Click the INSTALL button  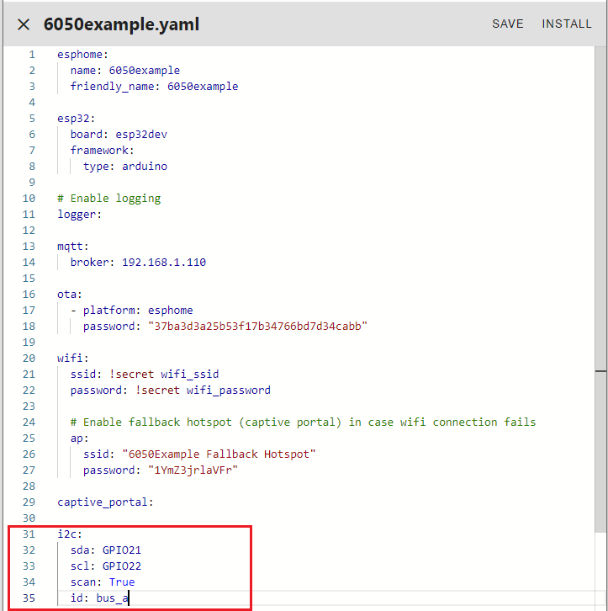tap(567, 24)
